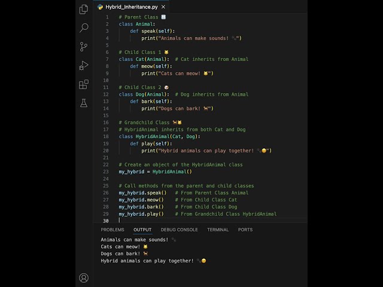Viewport: 383px width, 287px height.
Task: Open the Search view icon
Action: click(84, 28)
